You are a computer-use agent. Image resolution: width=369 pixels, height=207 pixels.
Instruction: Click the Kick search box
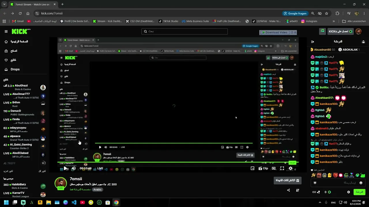pos(184,31)
